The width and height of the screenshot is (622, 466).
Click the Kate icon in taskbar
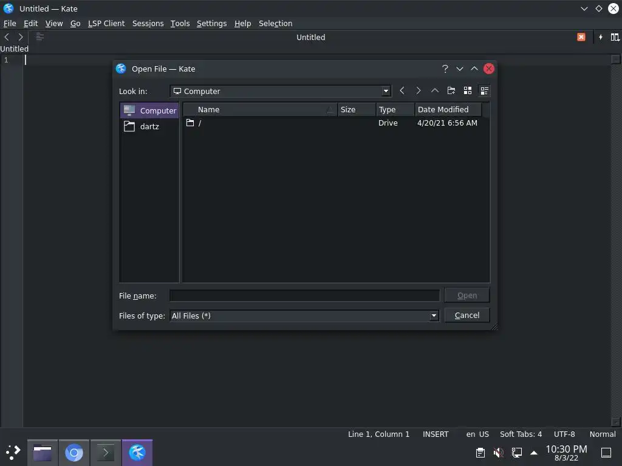(137, 453)
